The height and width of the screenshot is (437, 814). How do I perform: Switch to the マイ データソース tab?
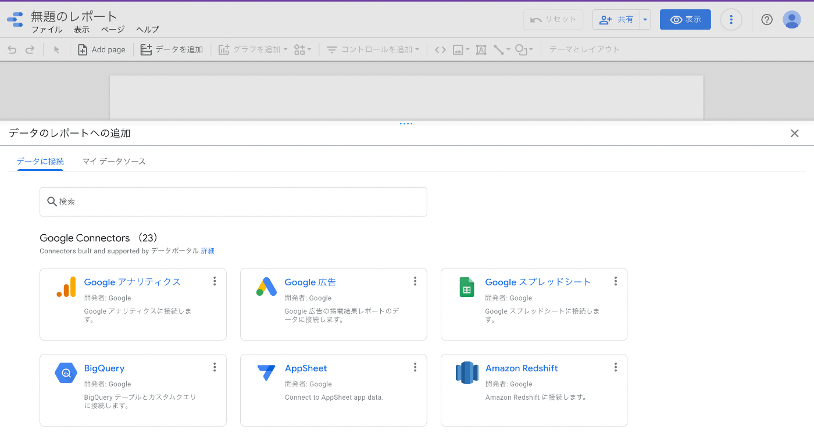point(114,162)
